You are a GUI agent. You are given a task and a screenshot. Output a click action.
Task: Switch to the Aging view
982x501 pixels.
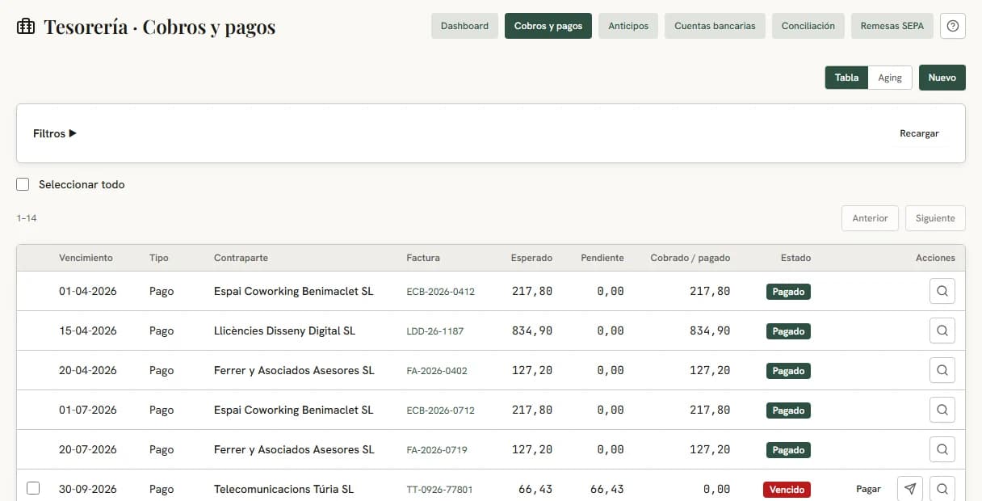890,78
